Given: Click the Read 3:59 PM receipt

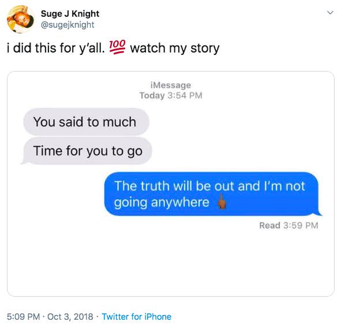Looking at the screenshot, I should click(288, 226).
